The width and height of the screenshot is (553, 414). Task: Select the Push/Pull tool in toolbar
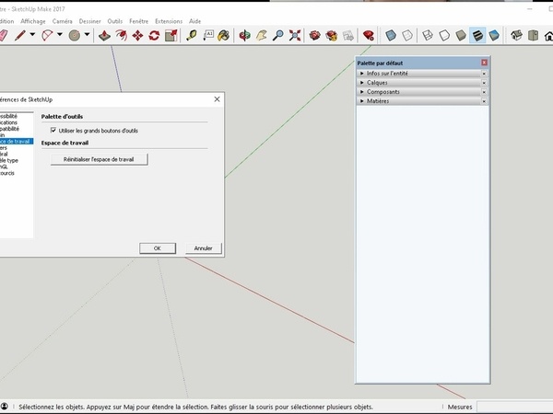[104, 36]
